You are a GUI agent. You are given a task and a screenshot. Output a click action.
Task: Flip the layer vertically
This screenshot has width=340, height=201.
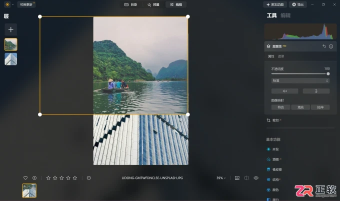pyautogui.click(x=316, y=91)
